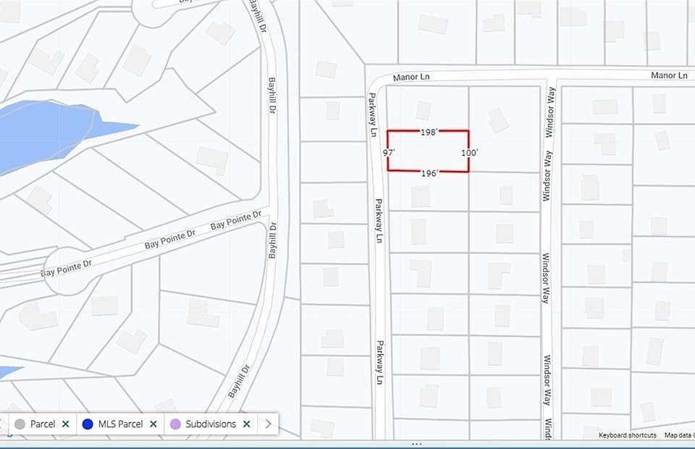Click the purple Subdivisions color dot
Viewport: 695px width, 449px height.
point(175,424)
